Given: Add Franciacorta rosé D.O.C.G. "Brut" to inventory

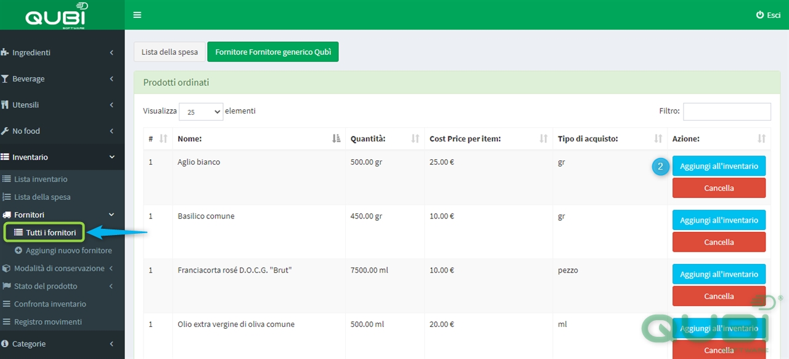Looking at the screenshot, I should [719, 274].
